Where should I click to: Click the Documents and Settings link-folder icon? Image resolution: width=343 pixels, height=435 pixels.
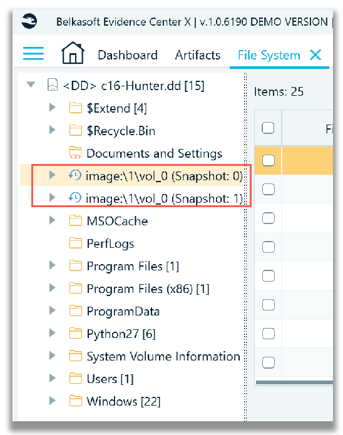click(x=76, y=153)
